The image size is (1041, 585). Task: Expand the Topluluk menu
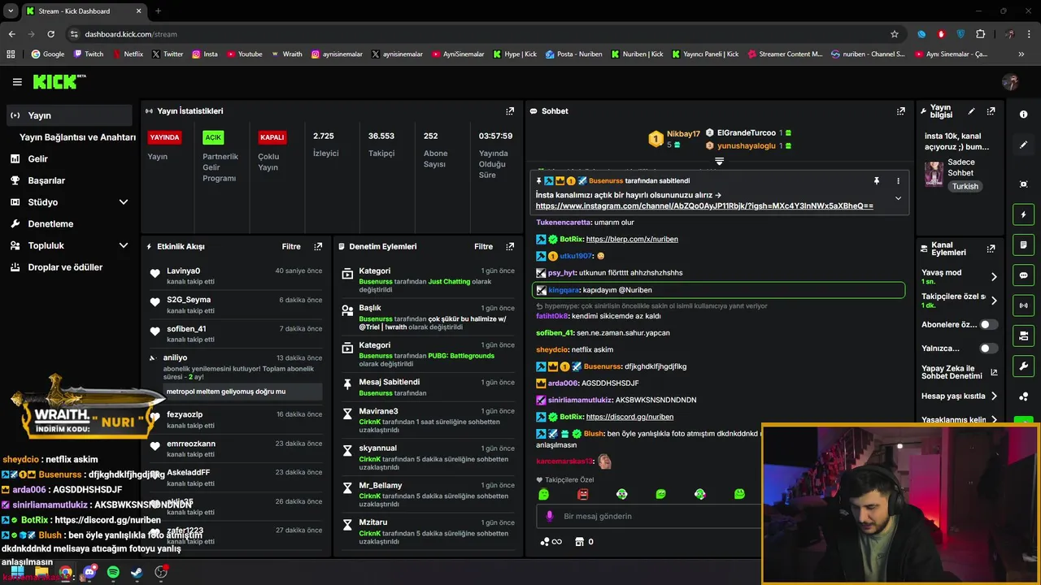tap(124, 245)
